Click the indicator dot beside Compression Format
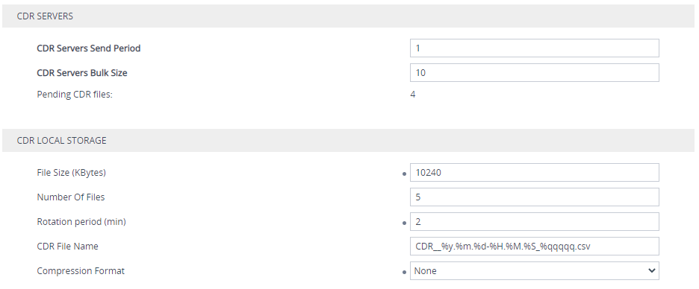Screen dimensions: 699x289 [x=404, y=272]
